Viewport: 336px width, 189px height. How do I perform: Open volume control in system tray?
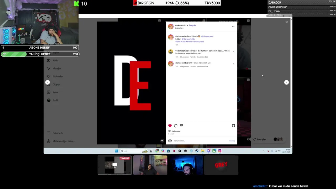pos(279,151)
